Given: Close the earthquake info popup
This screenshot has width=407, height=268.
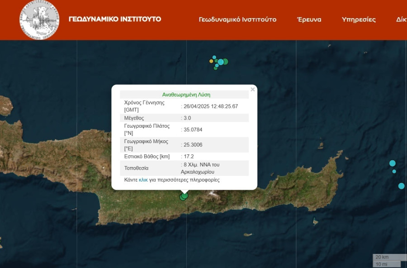Looking at the screenshot, I should (x=253, y=90).
